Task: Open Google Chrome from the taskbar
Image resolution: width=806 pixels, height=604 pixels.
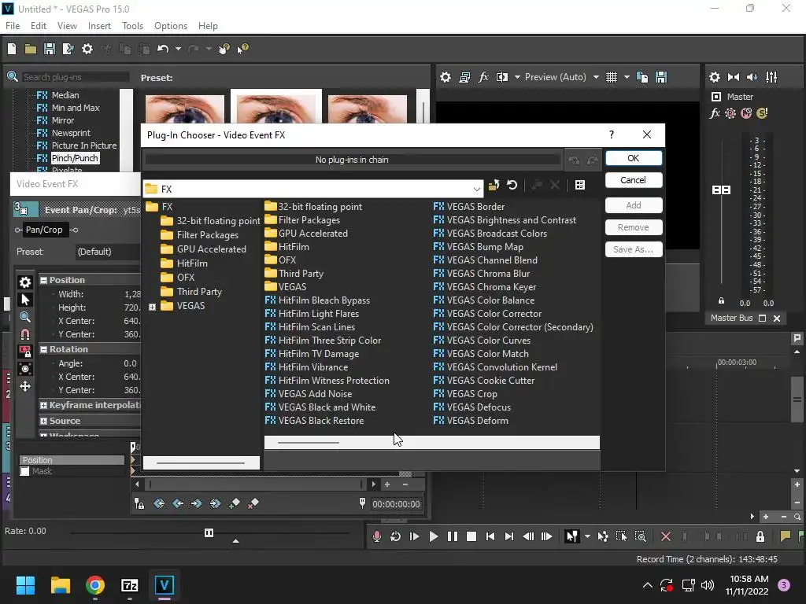Action: pyautogui.click(x=95, y=585)
